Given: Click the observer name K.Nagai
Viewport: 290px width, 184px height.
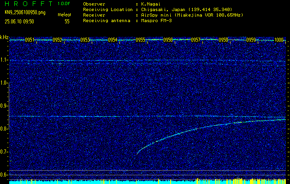Looking at the screenshot, I should tap(150, 4).
